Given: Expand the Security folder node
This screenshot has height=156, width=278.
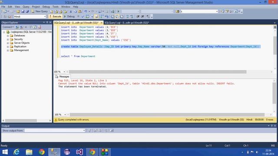Looking at the screenshot, I should [x=8, y=39].
